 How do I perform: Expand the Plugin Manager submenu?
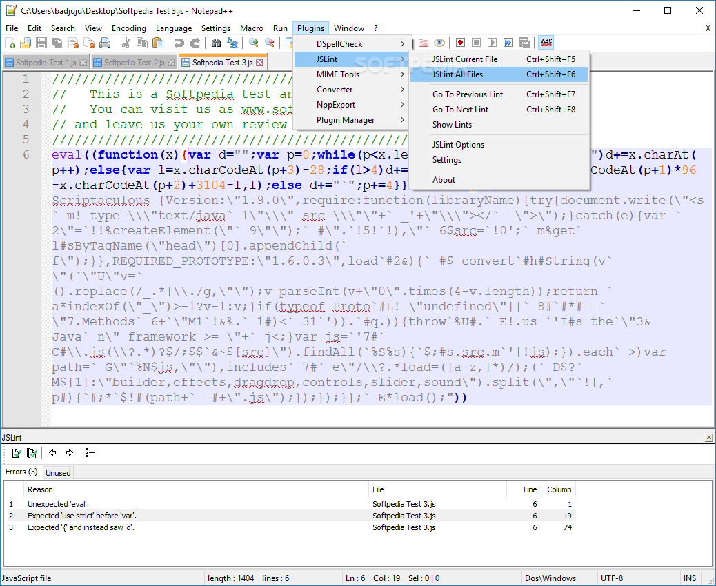click(x=352, y=120)
